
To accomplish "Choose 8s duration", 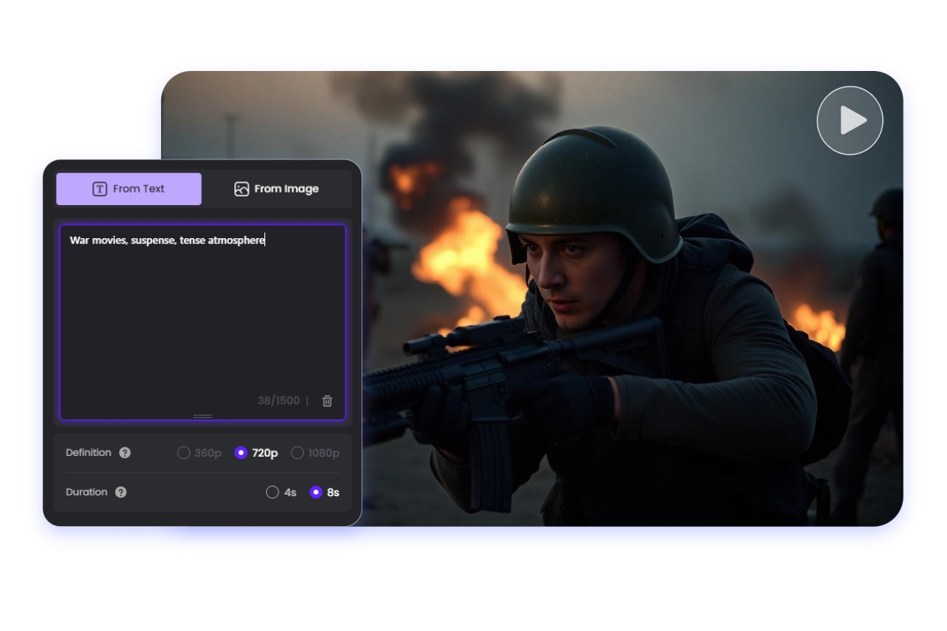I will pyautogui.click(x=324, y=492).
